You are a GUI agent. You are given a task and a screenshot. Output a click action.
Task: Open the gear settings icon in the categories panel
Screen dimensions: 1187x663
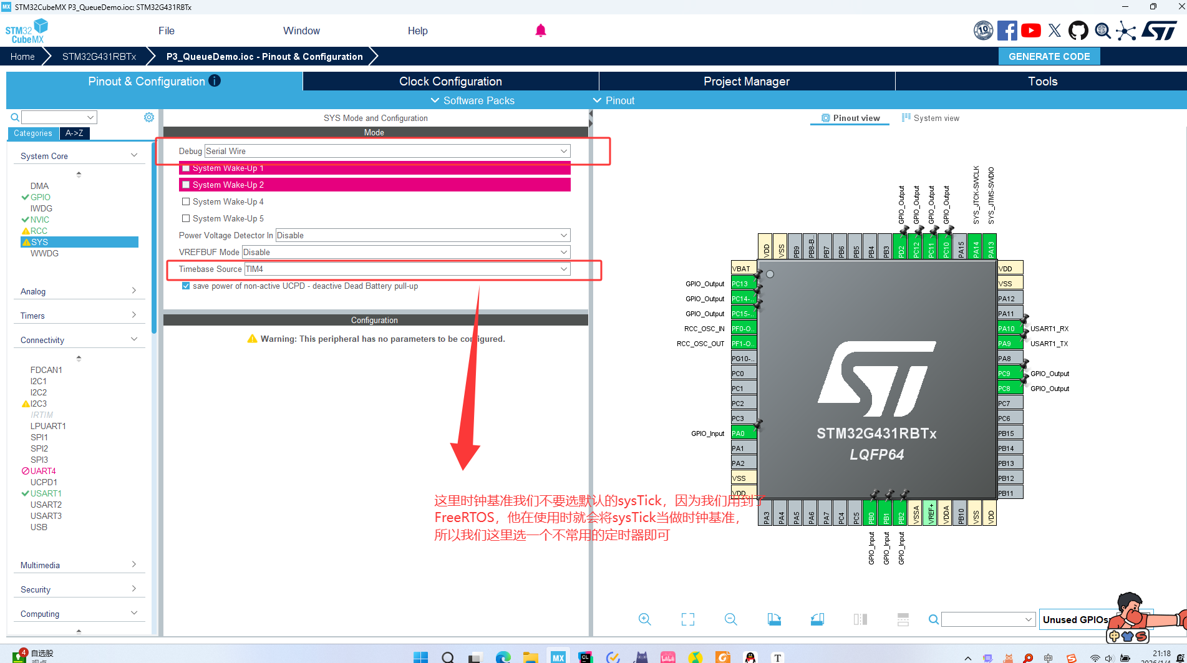[149, 117]
